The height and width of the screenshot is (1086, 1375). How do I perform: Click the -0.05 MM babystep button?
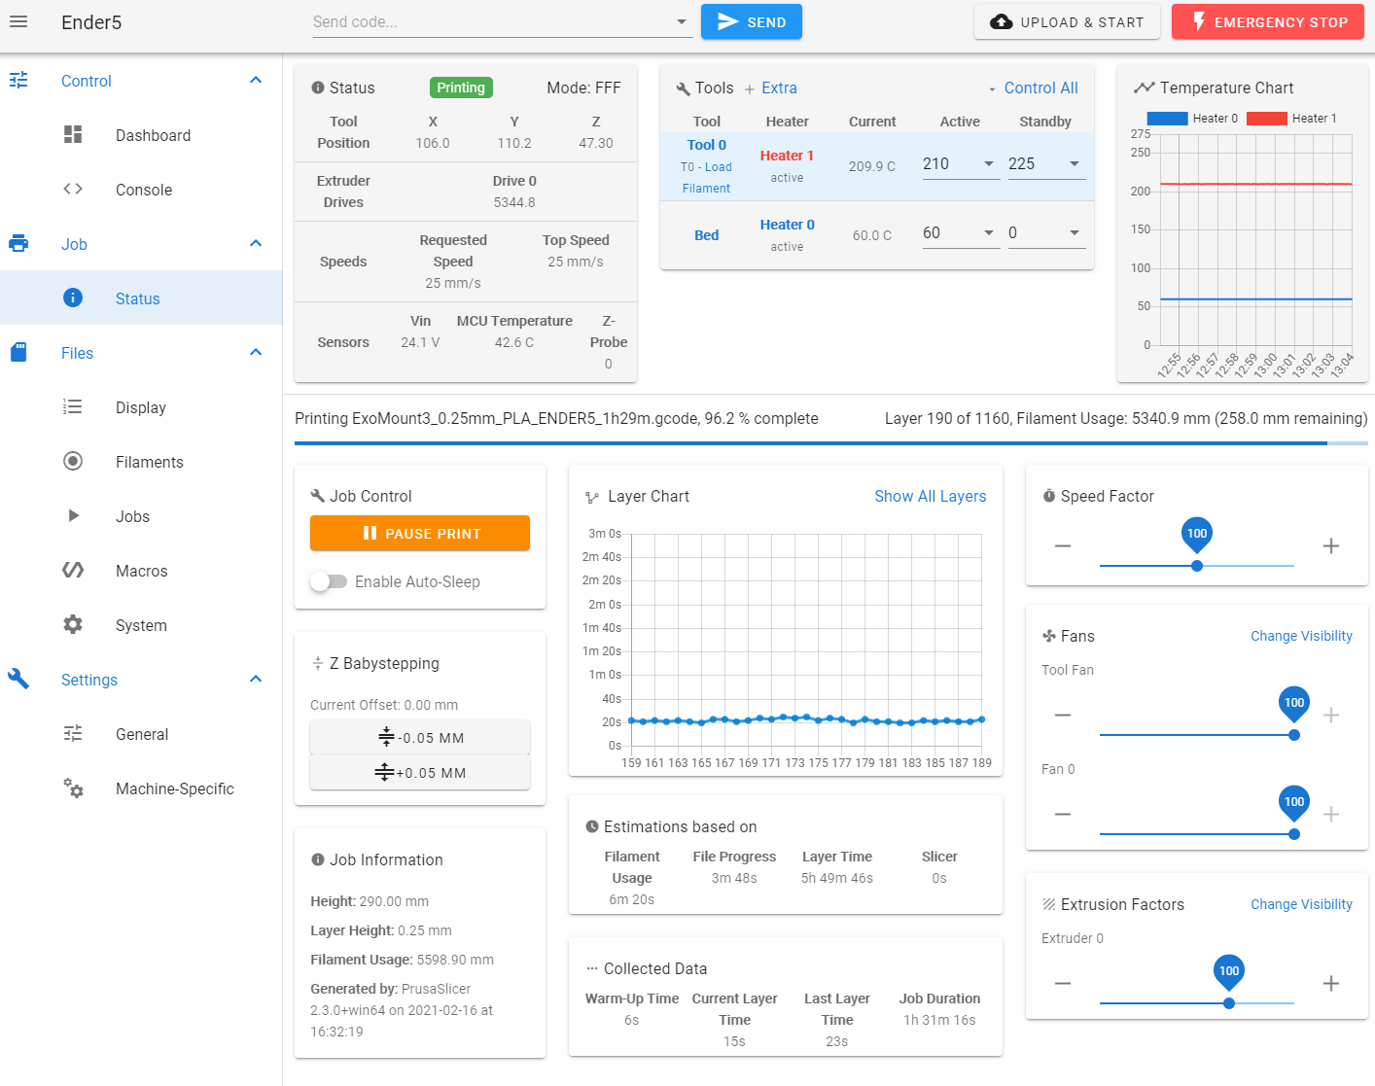pyautogui.click(x=420, y=737)
